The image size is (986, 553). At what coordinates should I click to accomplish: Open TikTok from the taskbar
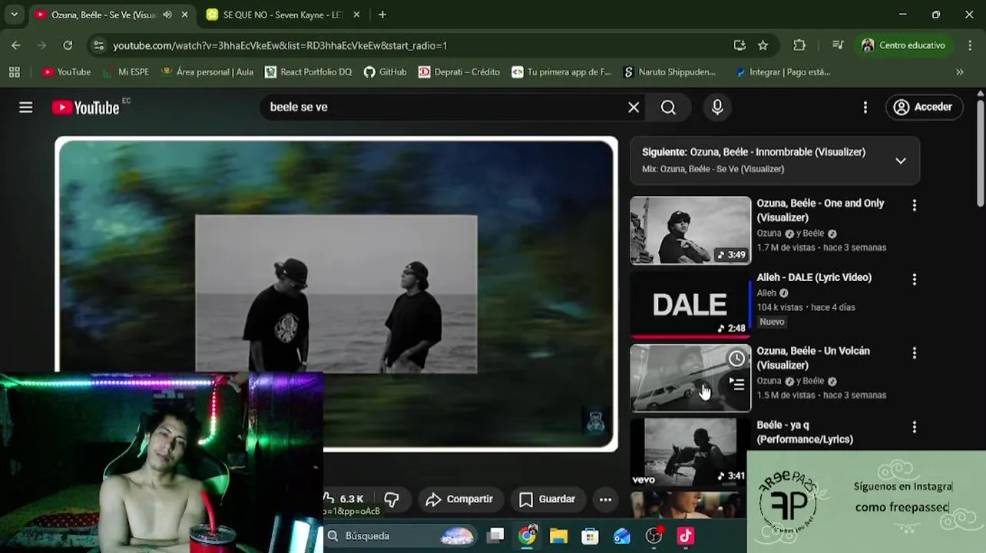685,535
